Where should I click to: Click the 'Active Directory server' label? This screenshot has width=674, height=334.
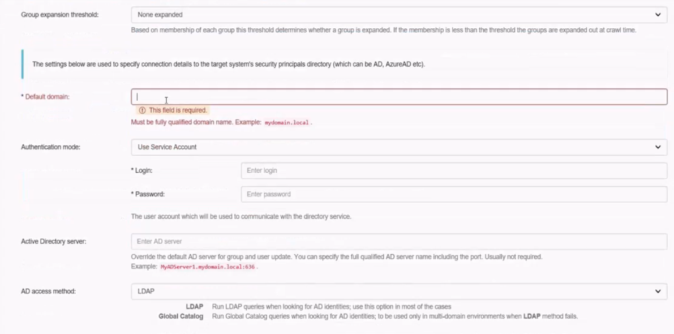[53, 242]
